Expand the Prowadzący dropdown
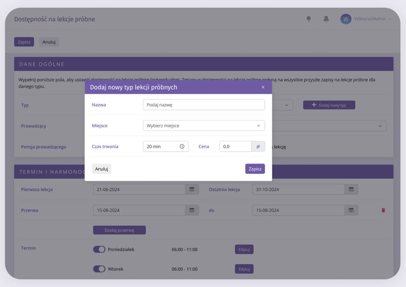This screenshot has height=287, width=406. click(380, 126)
